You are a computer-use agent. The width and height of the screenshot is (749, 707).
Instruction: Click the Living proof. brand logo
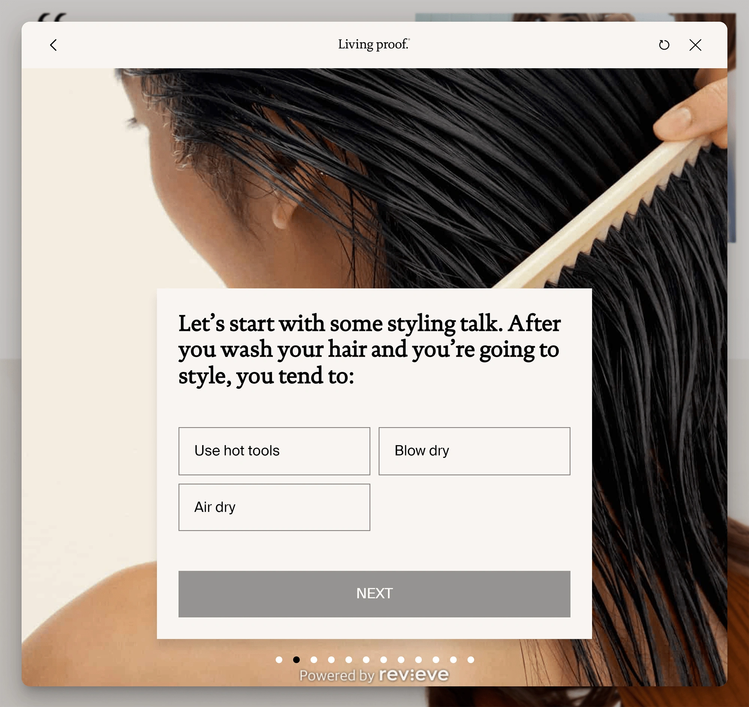[x=374, y=45]
